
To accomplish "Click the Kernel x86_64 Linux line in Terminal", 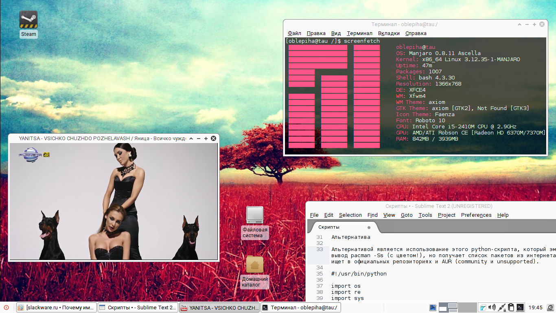I will coord(458,60).
